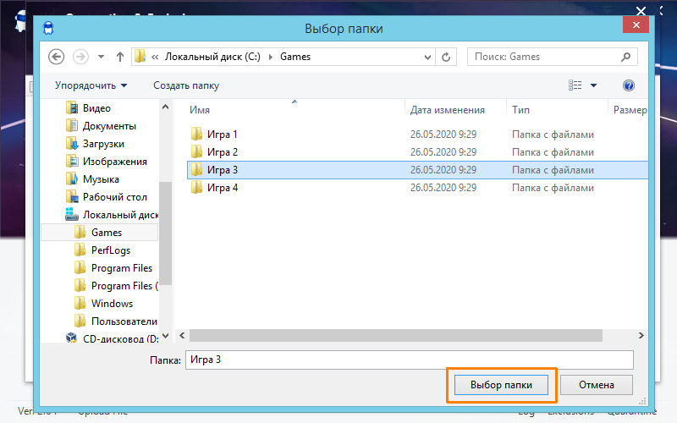Image resolution: width=677 pixels, height=423 pixels.
Task: Open the recent locations dropdown arrow
Action: click(x=102, y=57)
